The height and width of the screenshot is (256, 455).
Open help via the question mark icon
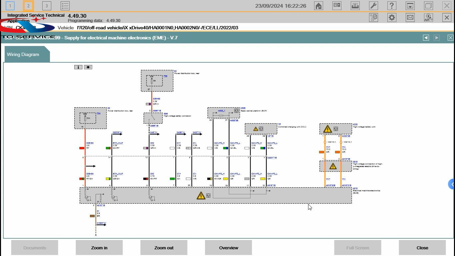(x=392, y=6)
